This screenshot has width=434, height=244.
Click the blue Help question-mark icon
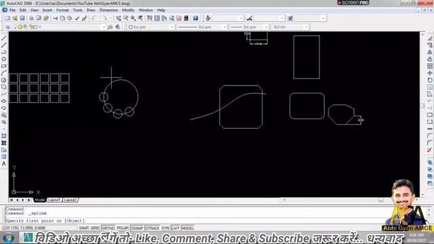point(195,18)
